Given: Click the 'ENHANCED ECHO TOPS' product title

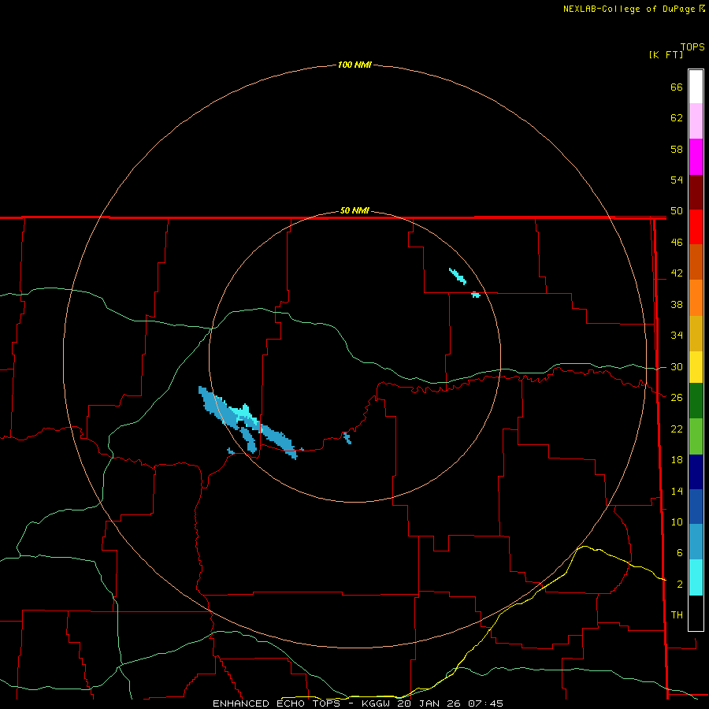Looking at the screenshot, I should coord(276,703).
